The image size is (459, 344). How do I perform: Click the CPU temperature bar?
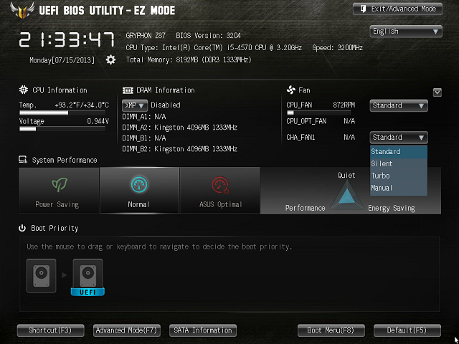click(62, 113)
